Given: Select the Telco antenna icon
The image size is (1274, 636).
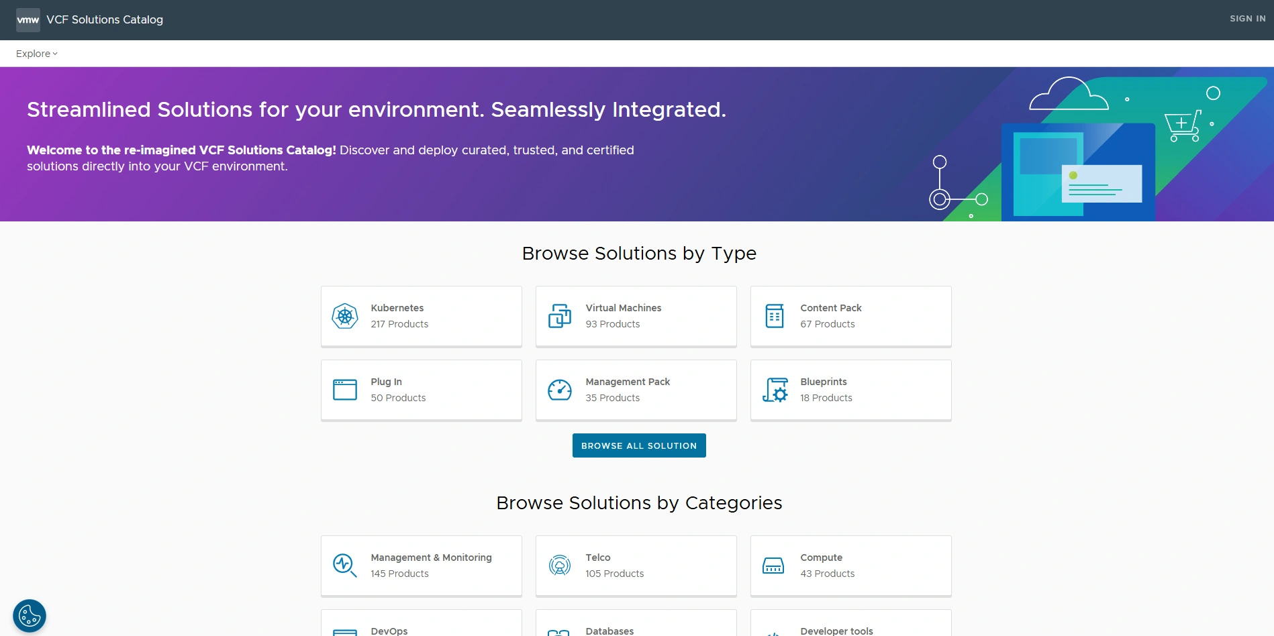Looking at the screenshot, I should point(559,565).
